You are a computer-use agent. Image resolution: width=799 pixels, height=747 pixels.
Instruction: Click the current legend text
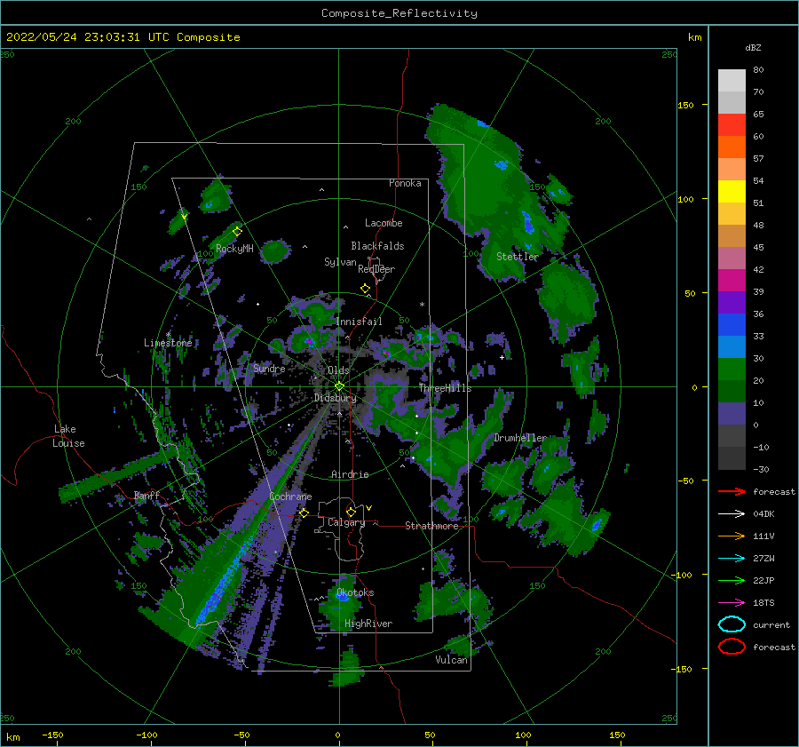[771, 625]
